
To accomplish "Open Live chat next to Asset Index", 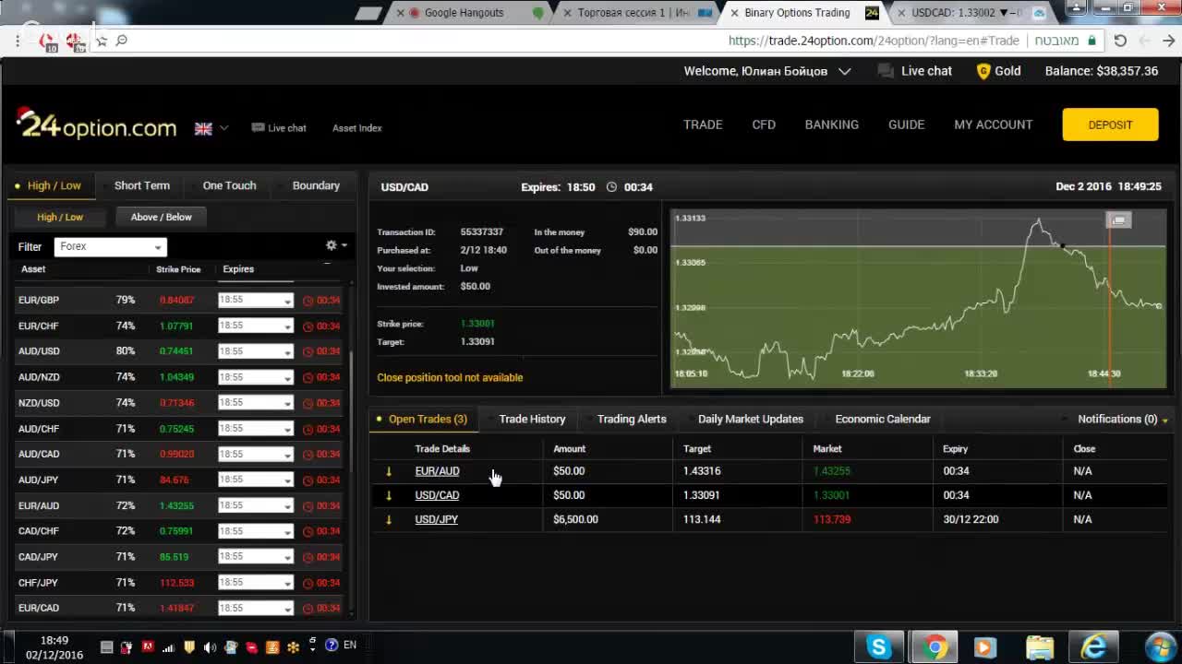I will point(279,128).
